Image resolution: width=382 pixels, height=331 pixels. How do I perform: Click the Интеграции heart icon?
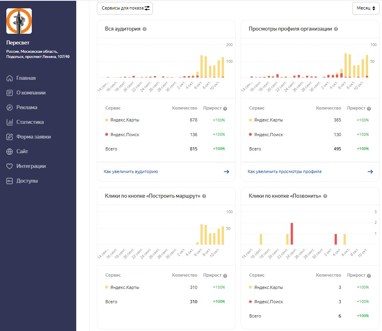(x=10, y=166)
